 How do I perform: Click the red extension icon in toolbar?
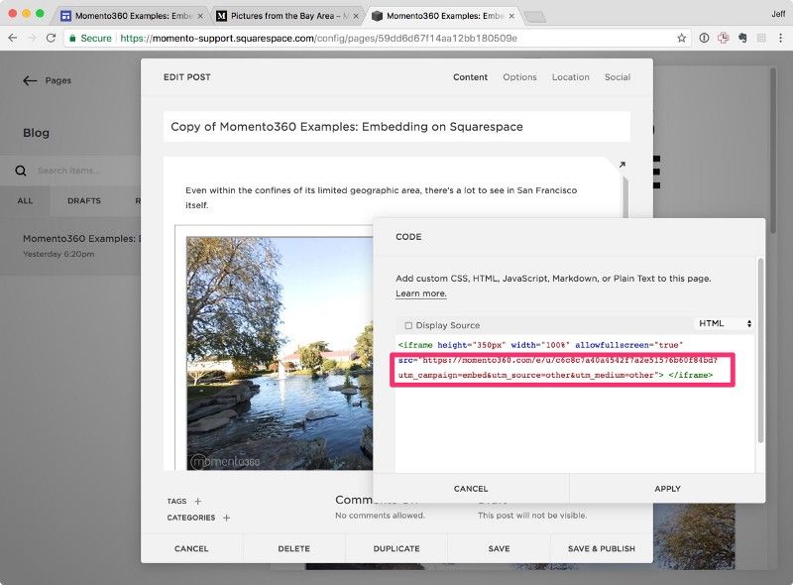coord(723,38)
